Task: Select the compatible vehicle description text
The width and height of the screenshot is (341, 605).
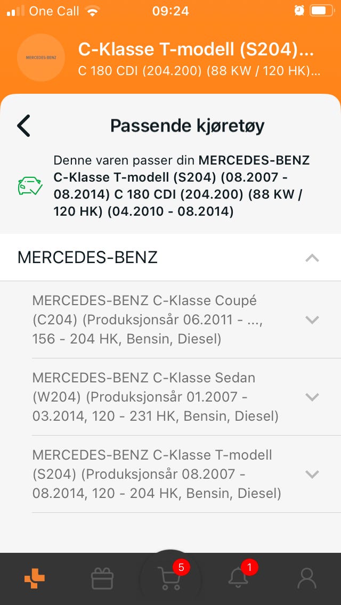Action: click(181, 185)
